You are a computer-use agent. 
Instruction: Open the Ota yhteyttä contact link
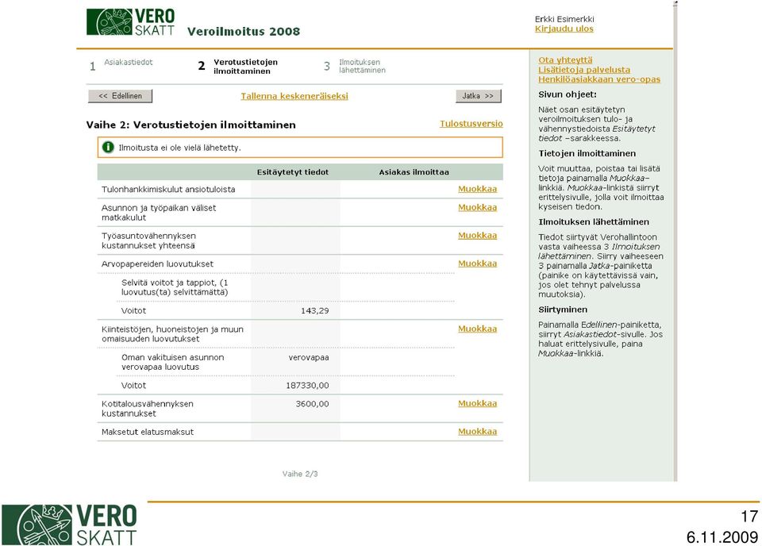[565, 60]
